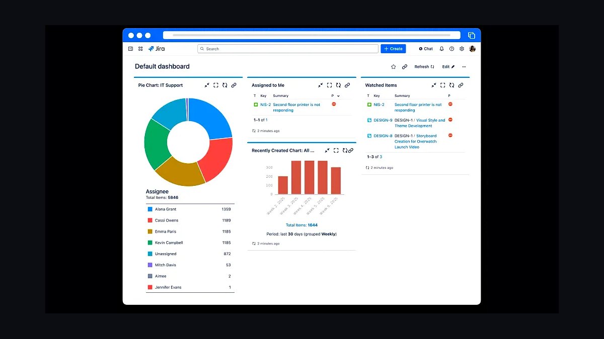The image size is (604, 339).
Task: Select Cassi Owens red legend swatch
Action: tap(150, 220)
